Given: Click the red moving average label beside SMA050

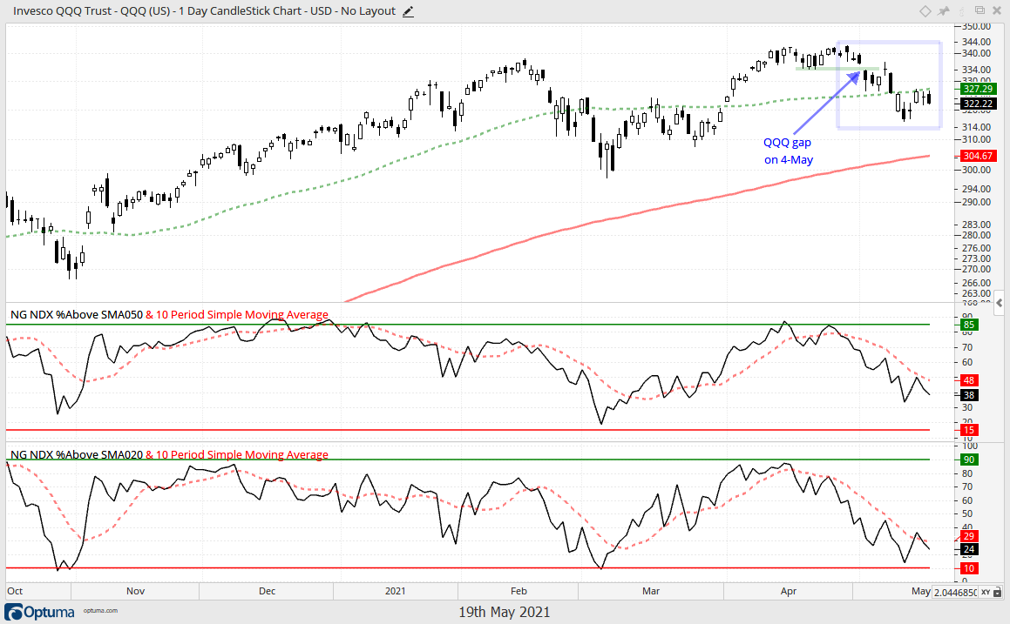Looking at the screenshot, I should tap(237, 314).
